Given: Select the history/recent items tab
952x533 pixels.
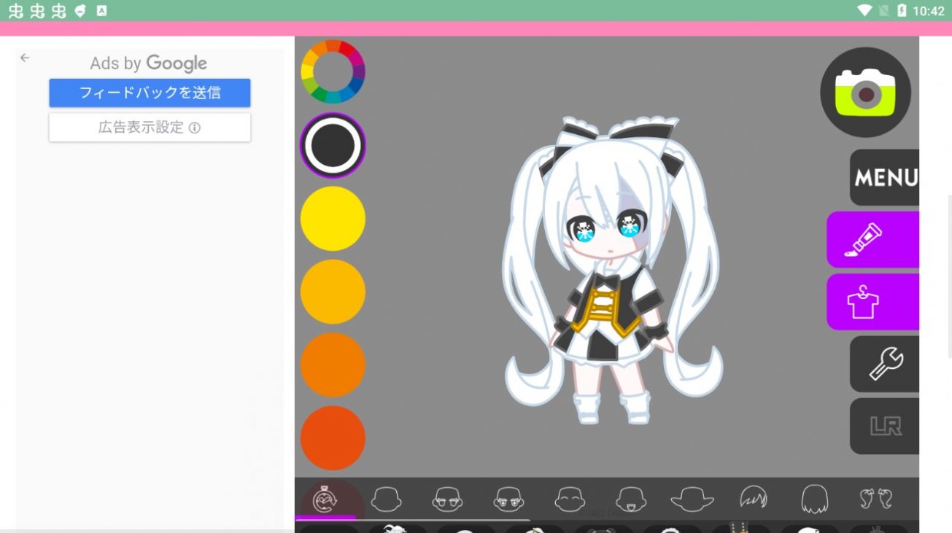Looking at the screenshot, I should coord(325,499).
